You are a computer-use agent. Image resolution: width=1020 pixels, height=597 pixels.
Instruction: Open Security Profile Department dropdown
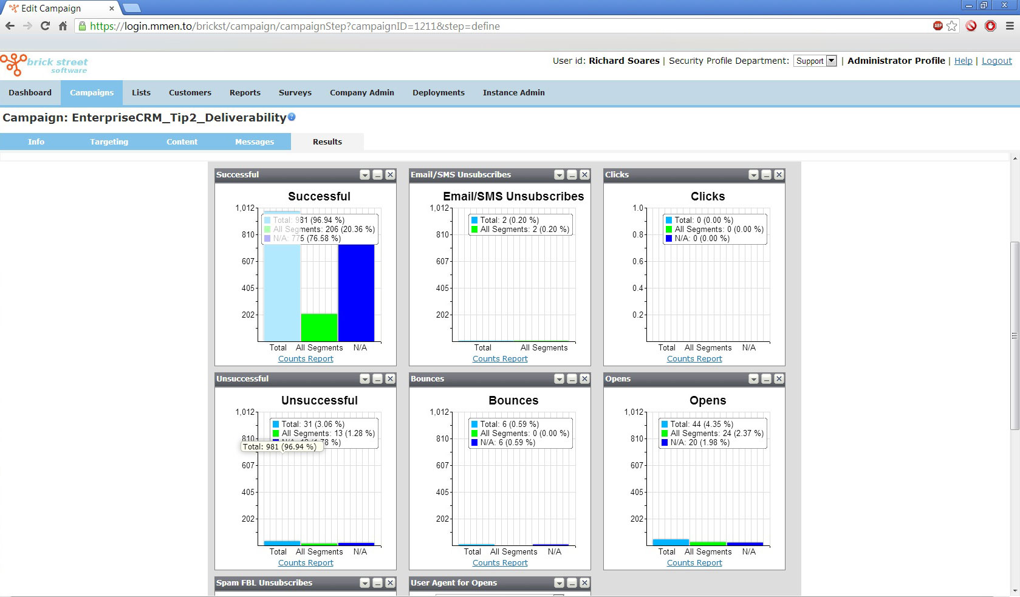tap(815, 61)
